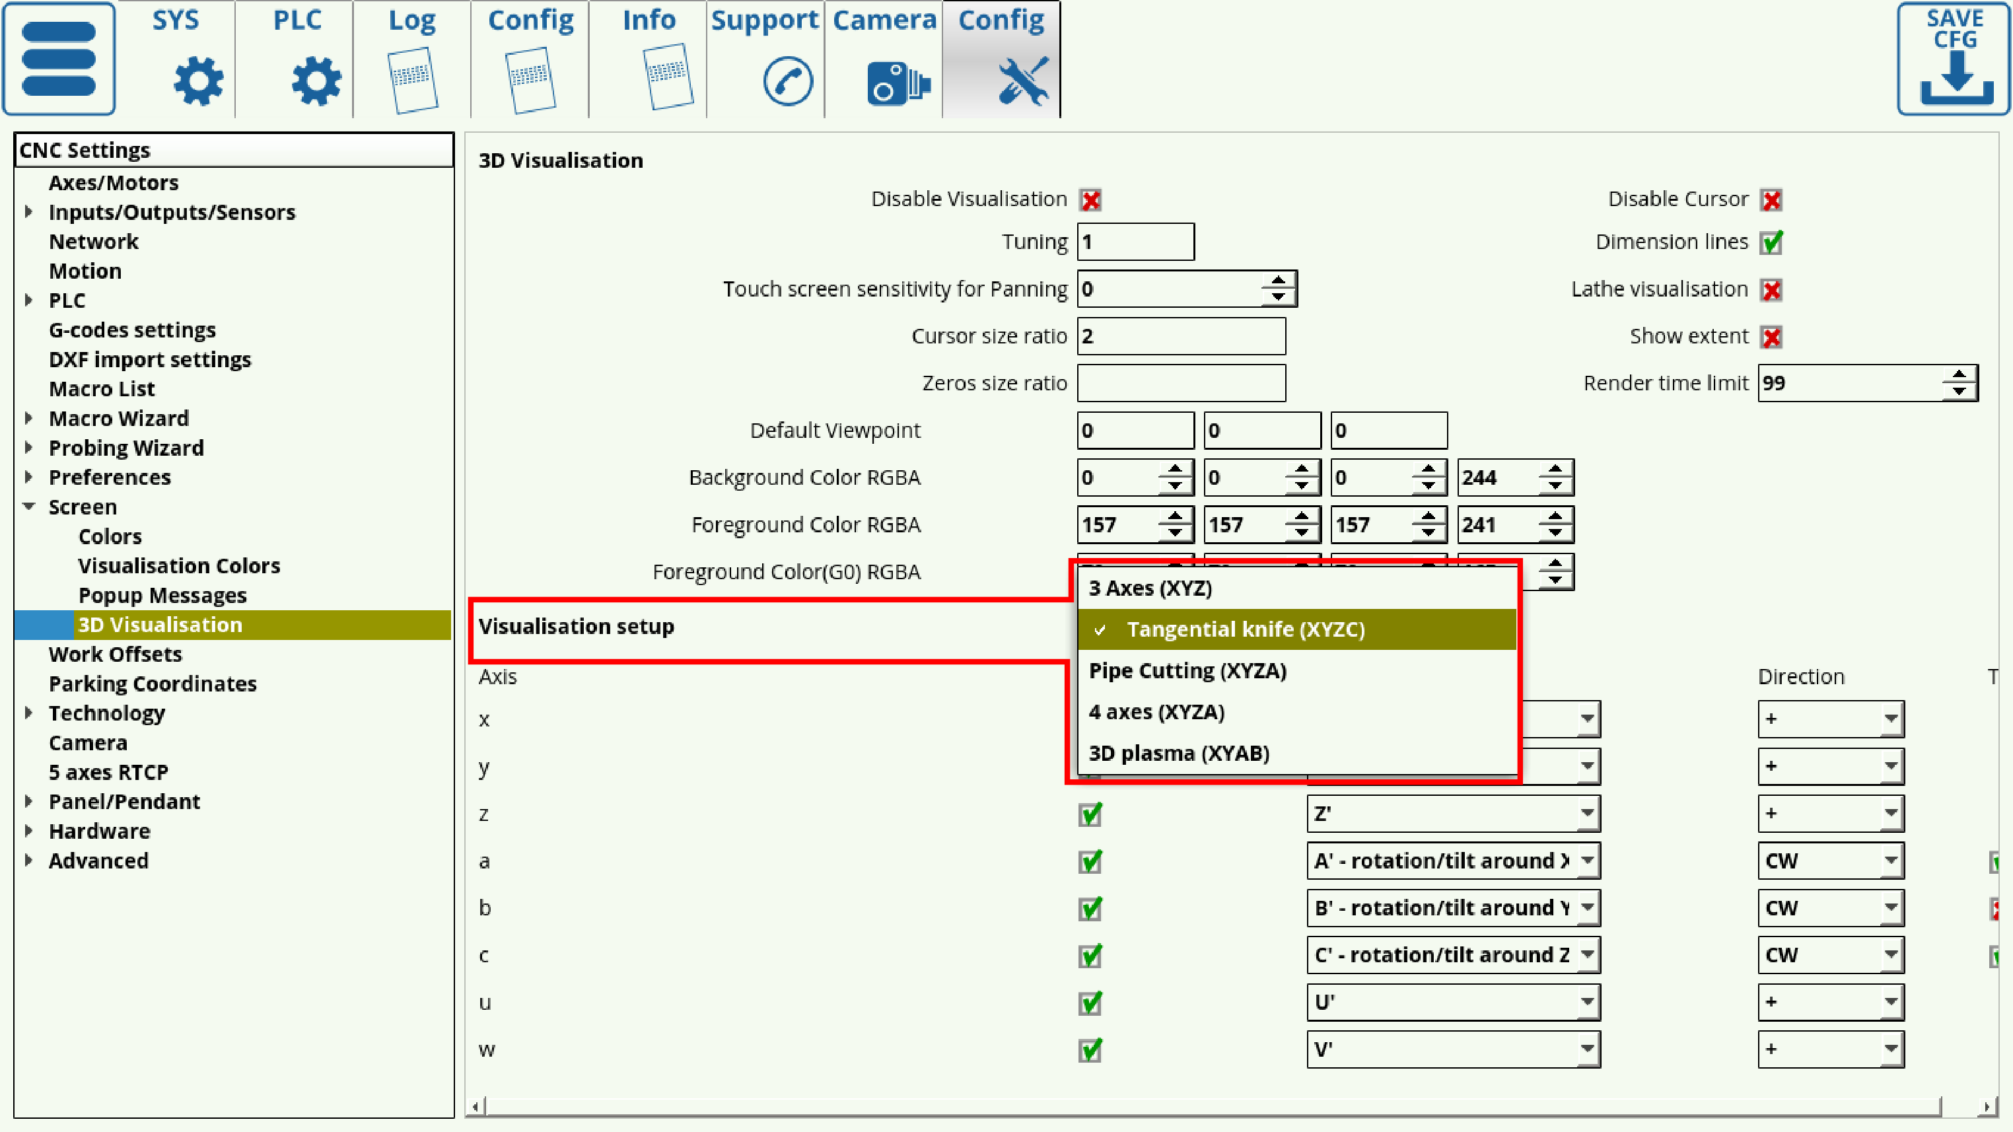Click the PLC gear icon
2013x1132 pixels.
316,81
